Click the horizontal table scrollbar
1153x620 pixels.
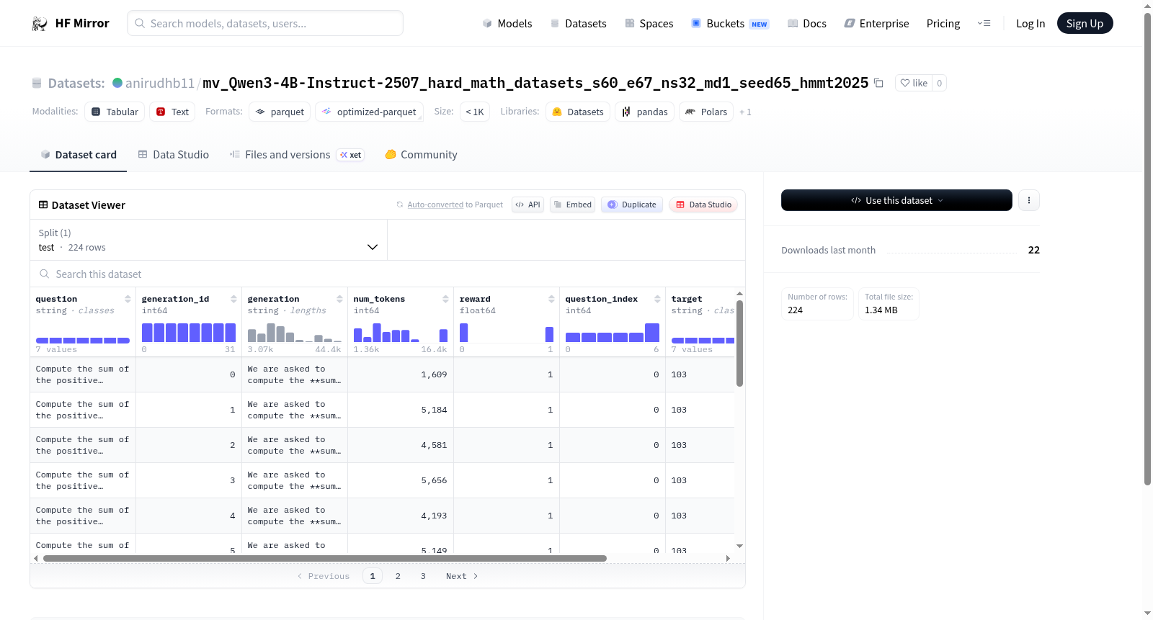click(x=325, y=558)
